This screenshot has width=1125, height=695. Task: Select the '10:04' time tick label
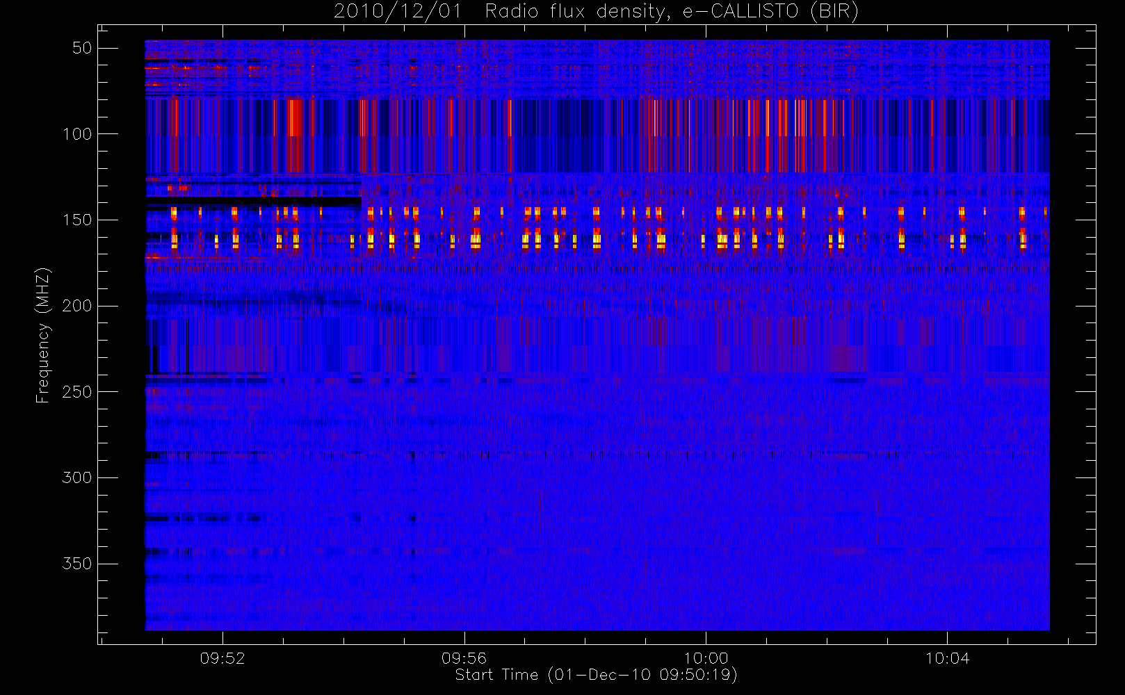coord(947,658)
